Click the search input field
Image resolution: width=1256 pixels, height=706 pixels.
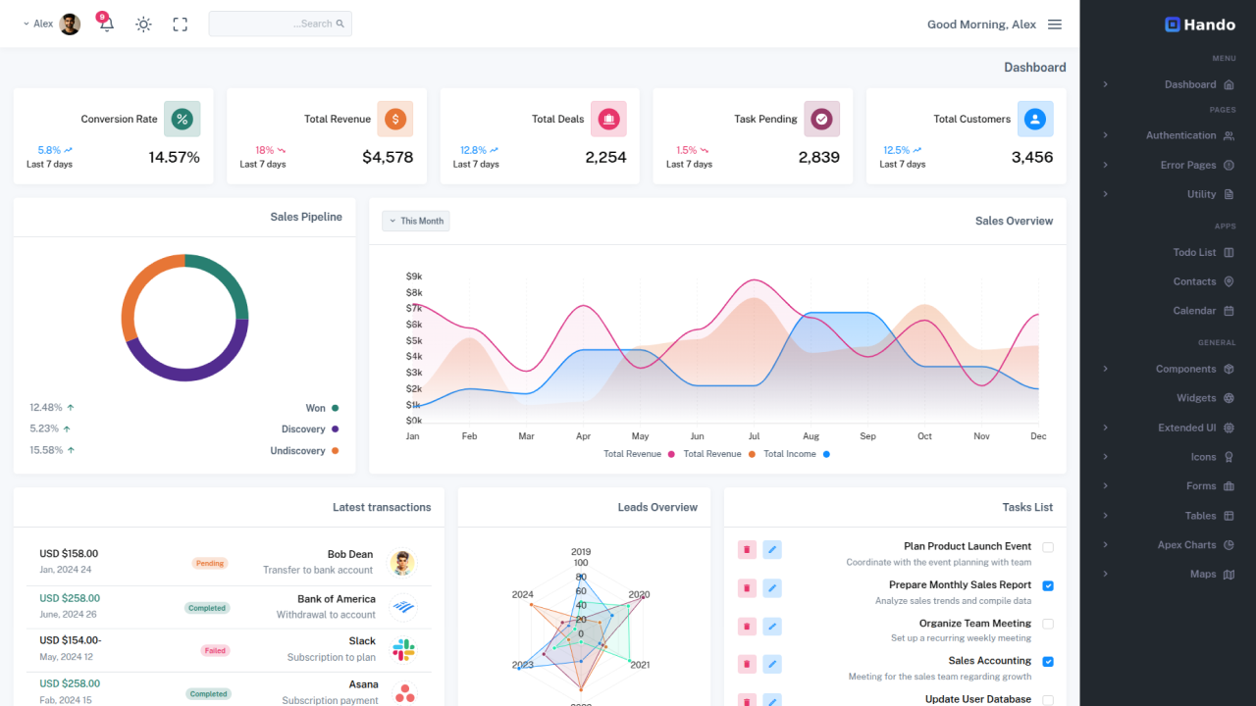(x=280, y=23)
